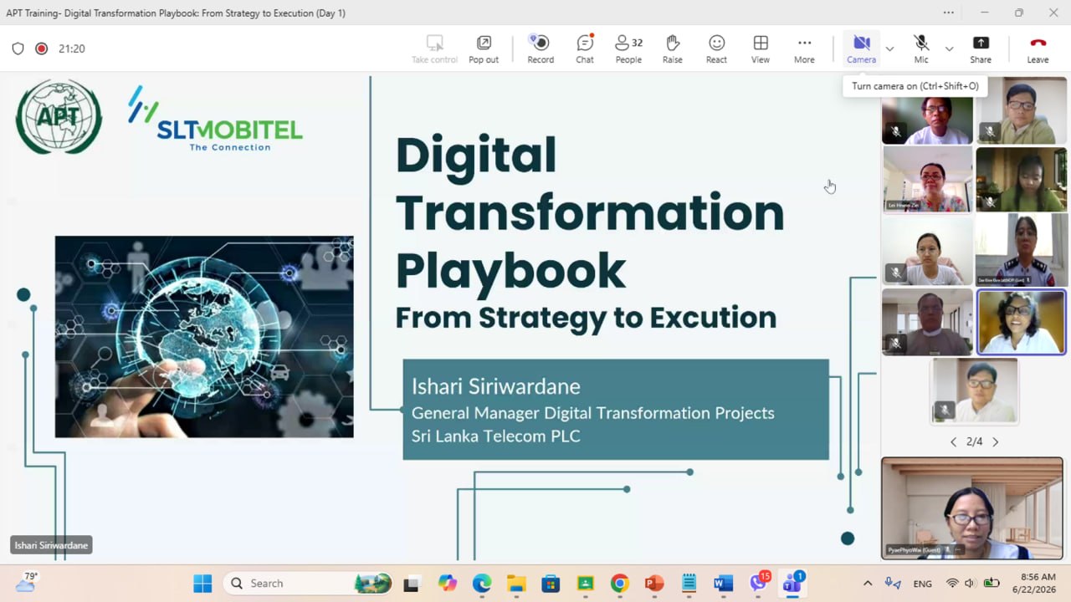Open Notepad from the taskbar

689,584
